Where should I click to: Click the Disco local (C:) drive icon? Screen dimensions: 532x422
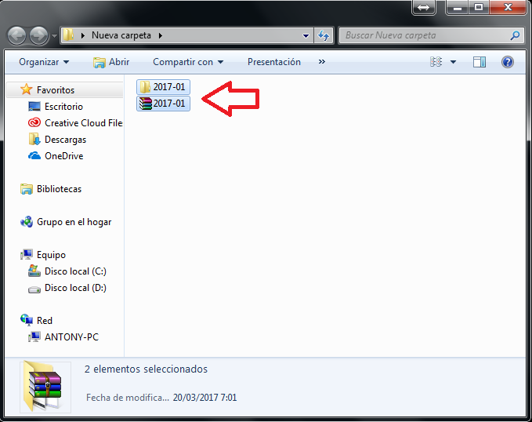point(34,271)
